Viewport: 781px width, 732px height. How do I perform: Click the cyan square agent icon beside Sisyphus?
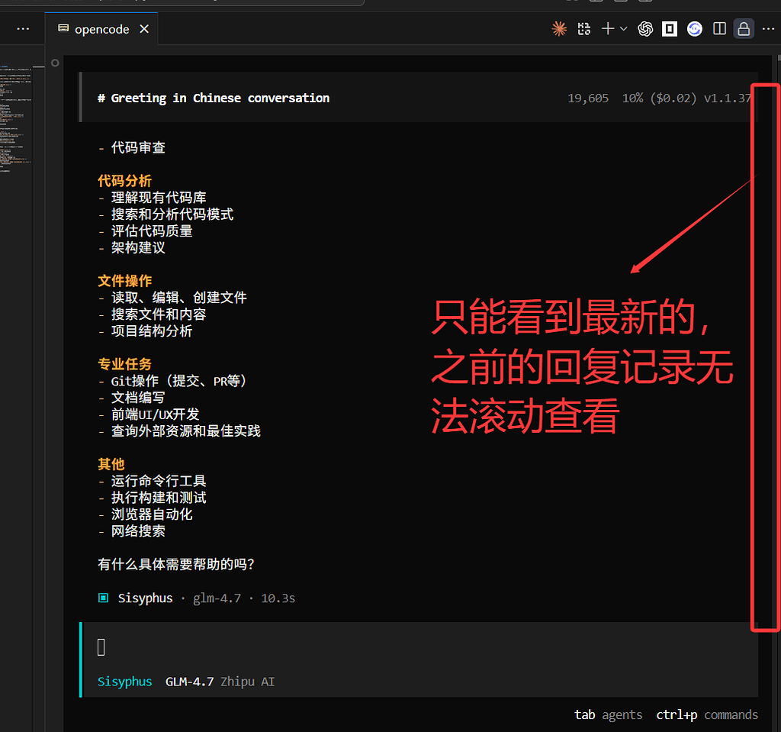point(103,598)
